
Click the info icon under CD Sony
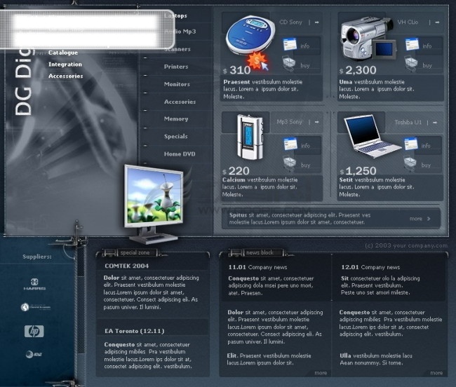[x=290, y=44]
